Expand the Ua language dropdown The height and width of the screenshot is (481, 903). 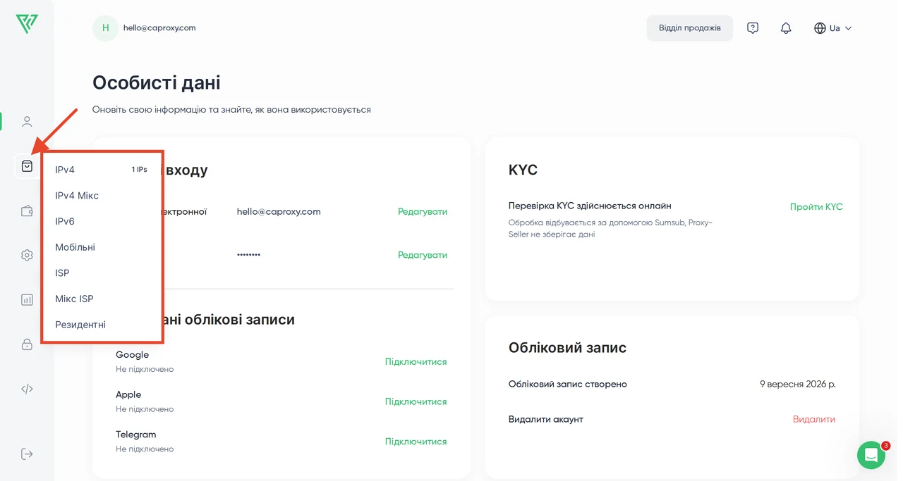[x=835, y=28]
